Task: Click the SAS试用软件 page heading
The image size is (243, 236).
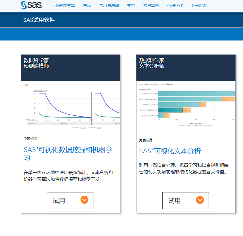Action: (x=39, y=20)
